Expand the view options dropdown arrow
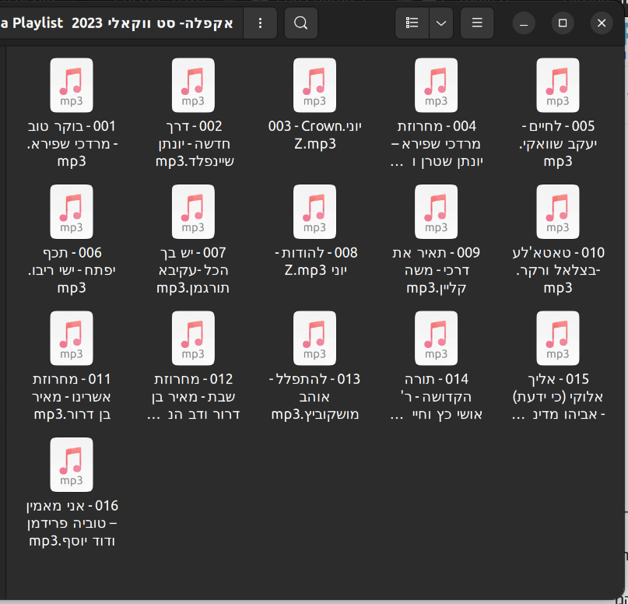The image size is (628, 604). click(440, 23)
